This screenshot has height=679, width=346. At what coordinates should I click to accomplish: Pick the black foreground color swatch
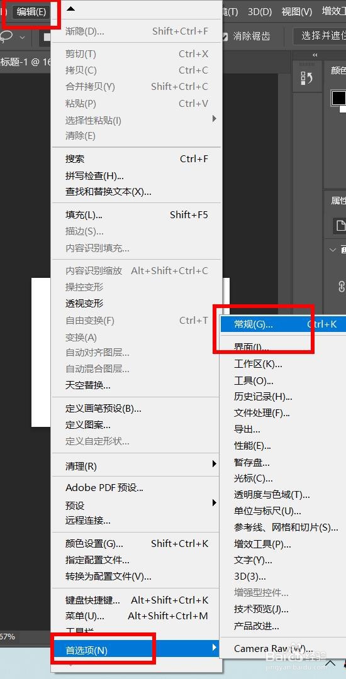338,97
